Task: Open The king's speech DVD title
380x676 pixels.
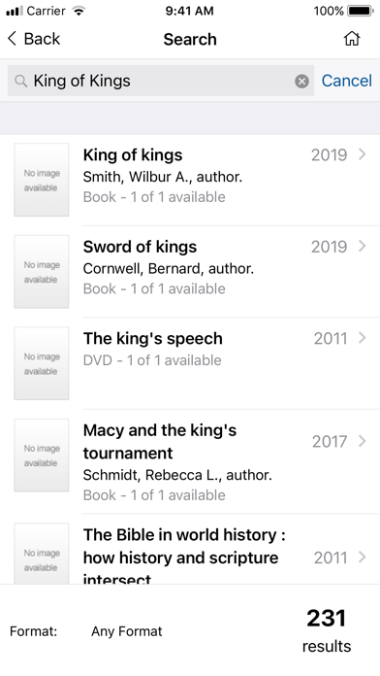Action: [153, 338]
